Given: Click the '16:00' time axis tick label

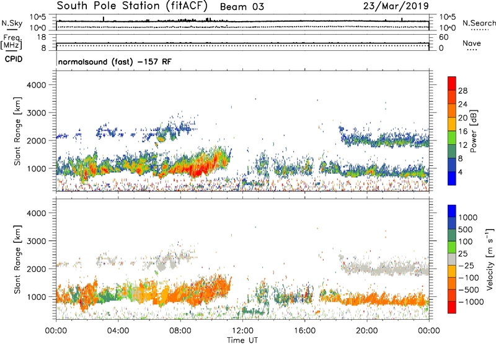Looking at the screenshot, I should tap(304, 331).
